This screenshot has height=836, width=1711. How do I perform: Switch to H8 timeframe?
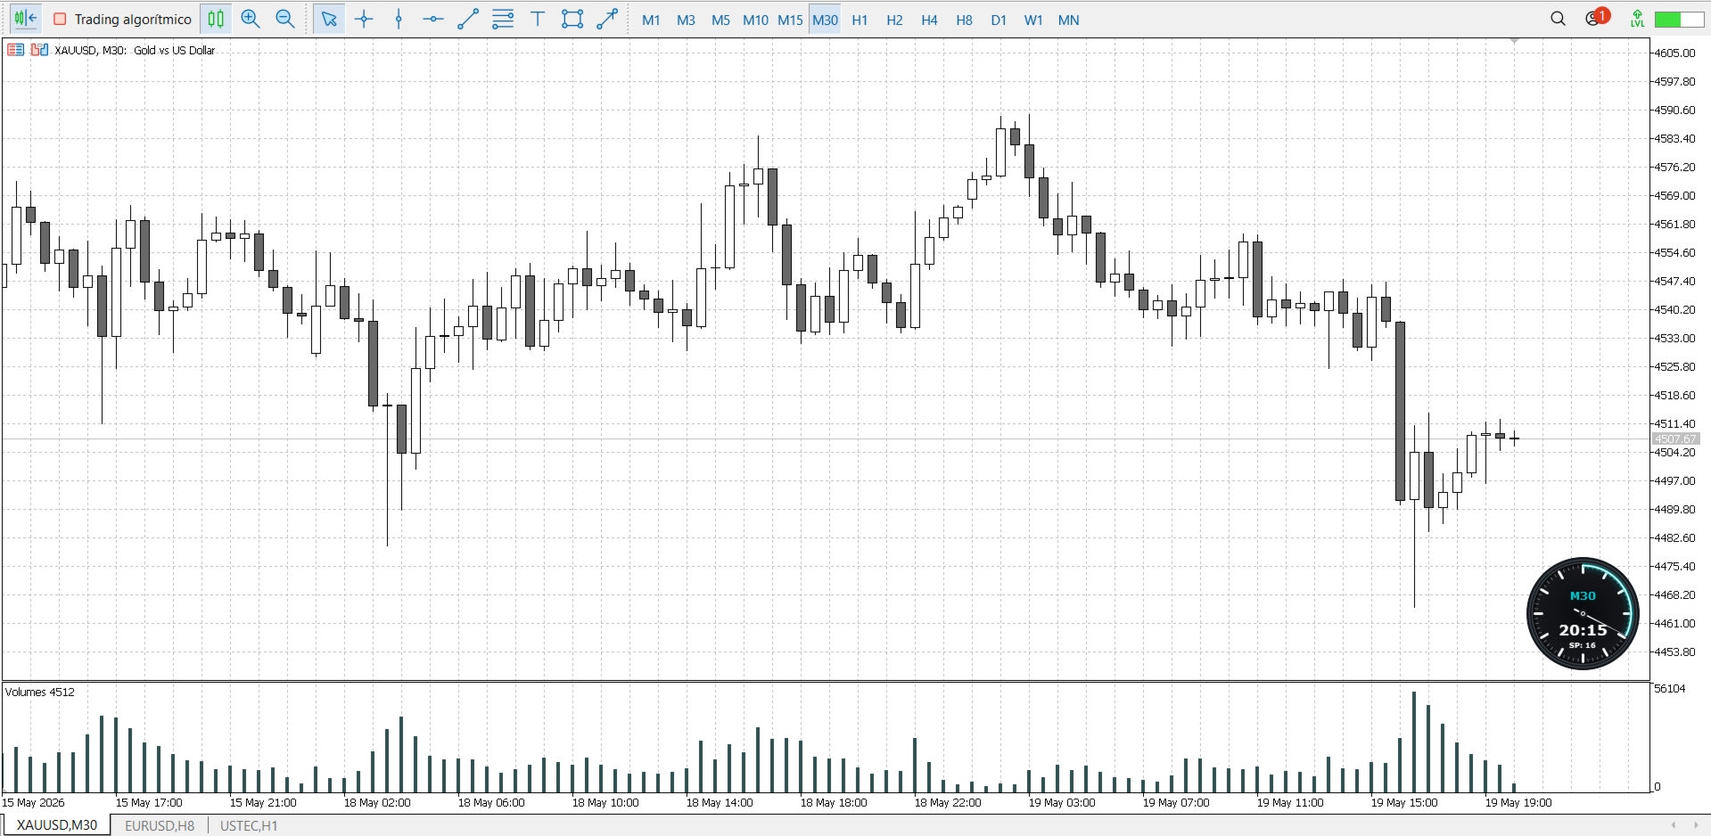pyautogui.click(x=964, y=20)
